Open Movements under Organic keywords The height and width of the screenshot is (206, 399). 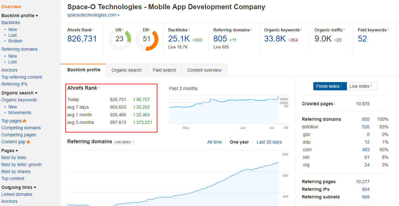[20, 113]
